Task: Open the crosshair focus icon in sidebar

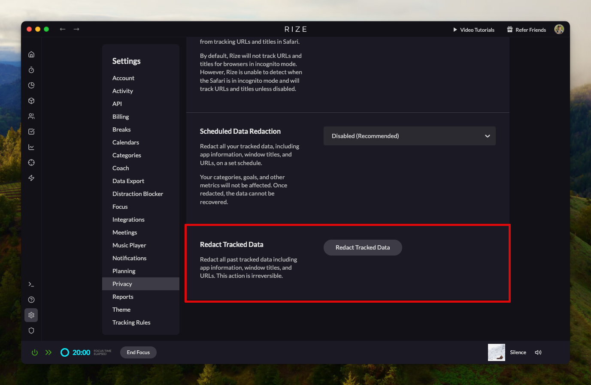Action: tap(31, 162)
